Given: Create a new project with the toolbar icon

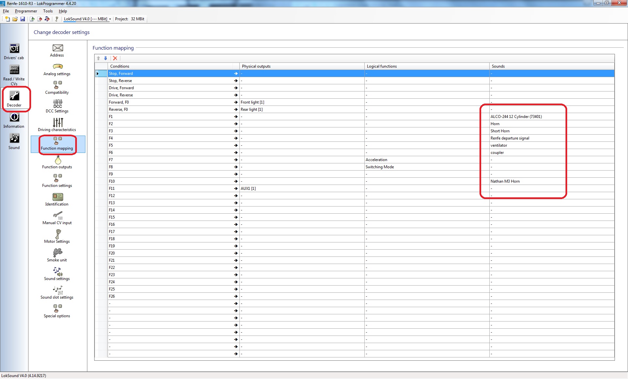Looking at the screenshot, I should pyautogui.click(x=8, y=19).
